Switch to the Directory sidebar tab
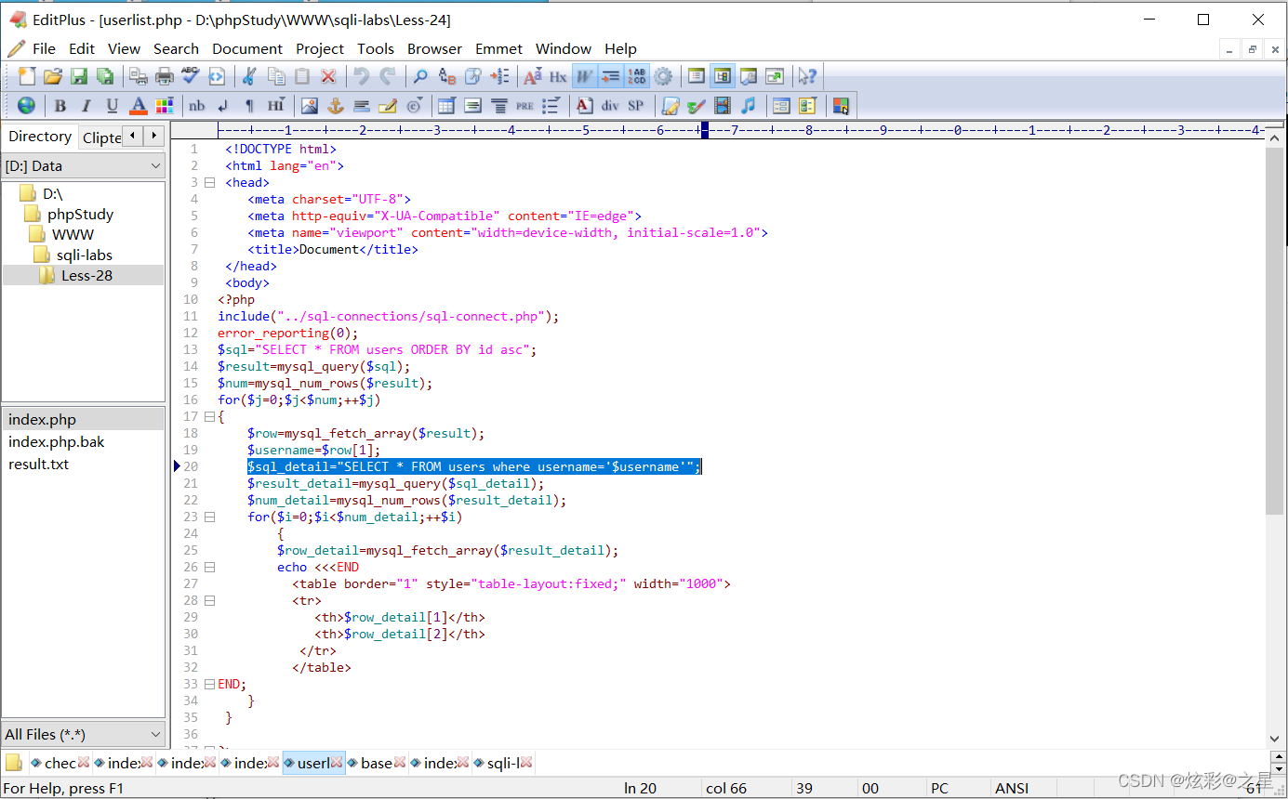This screenshot has width=1288, height=799. 40,136
